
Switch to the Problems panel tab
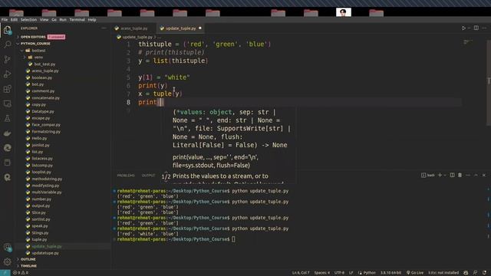click(x=126, y=176)
